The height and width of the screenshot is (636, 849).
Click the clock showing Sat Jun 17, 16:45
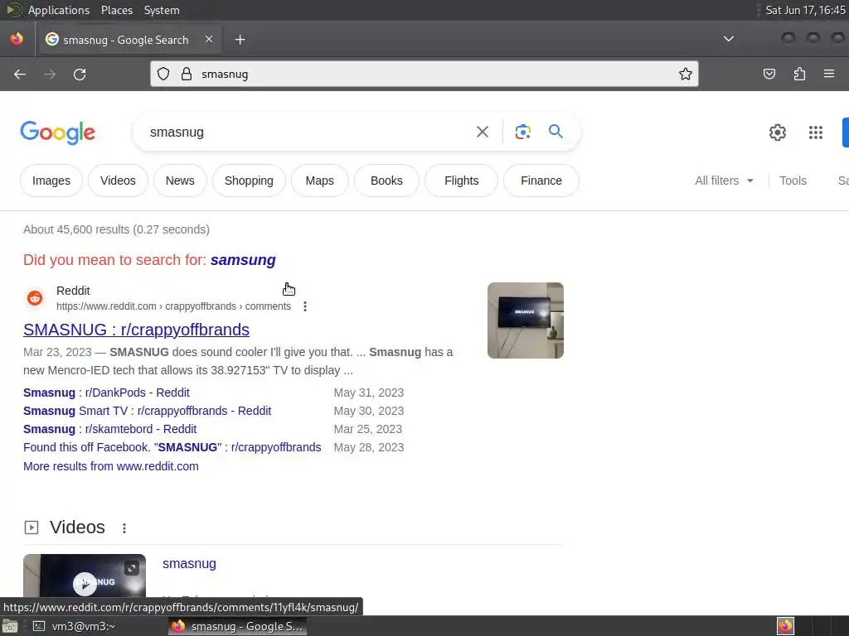click(x=805, y=10)
